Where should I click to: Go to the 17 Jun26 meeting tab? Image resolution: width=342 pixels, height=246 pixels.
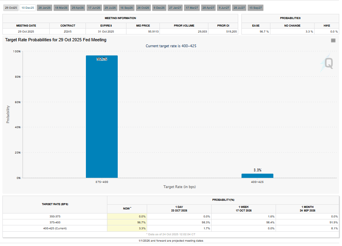coord(94,8)
